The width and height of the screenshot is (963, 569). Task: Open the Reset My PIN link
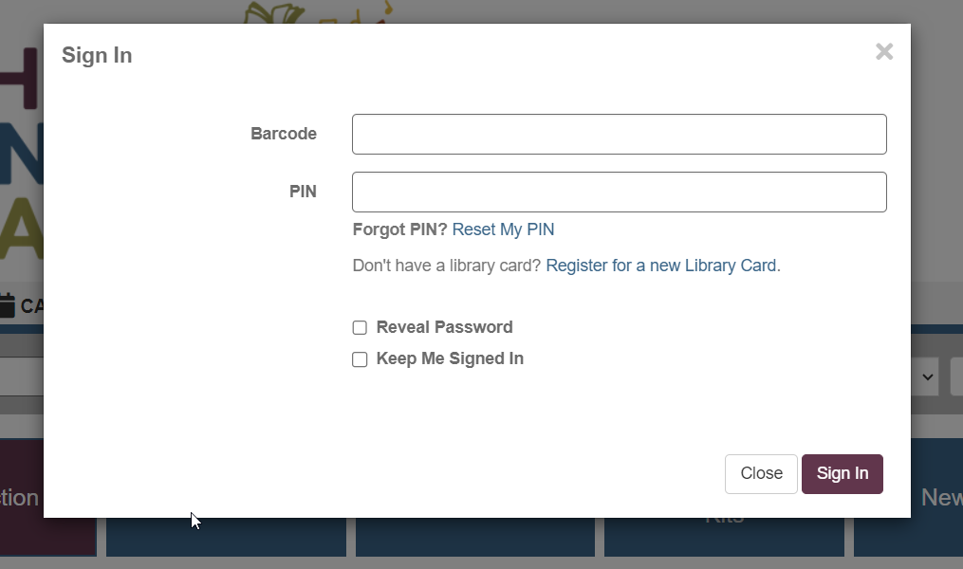[503, 229]
